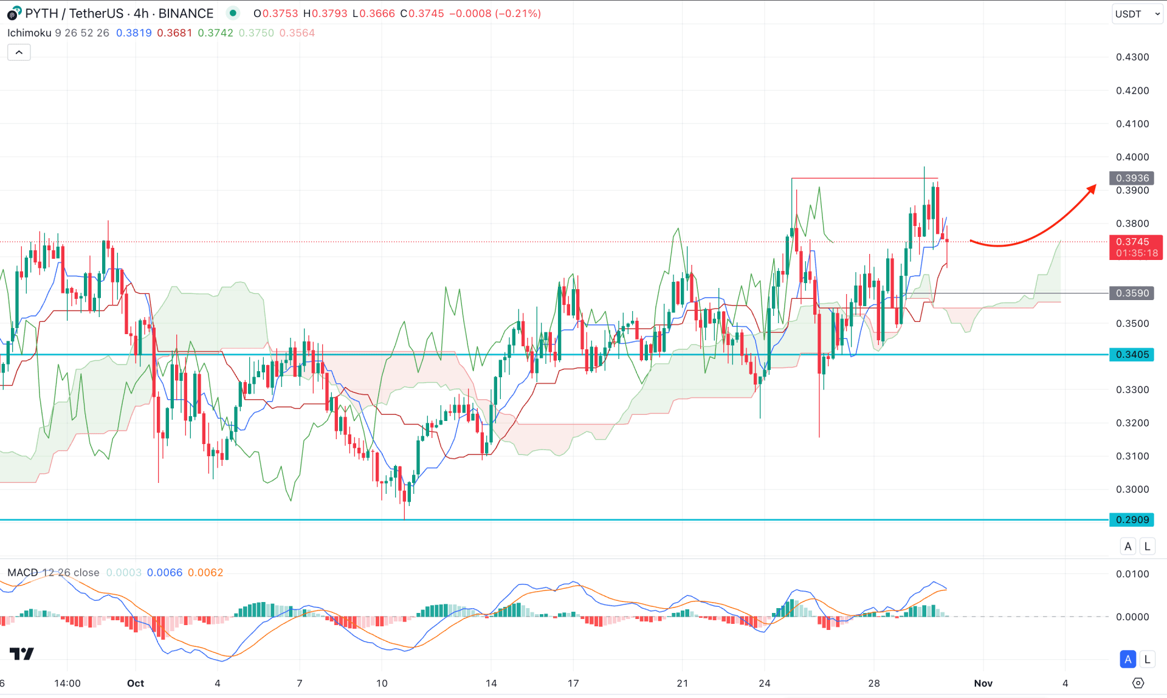Click the close value C0.3745
1167x698 pixels.
click(422, 13)
